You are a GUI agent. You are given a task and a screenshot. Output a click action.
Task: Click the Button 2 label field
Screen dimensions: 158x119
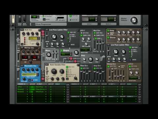point(108,24)
